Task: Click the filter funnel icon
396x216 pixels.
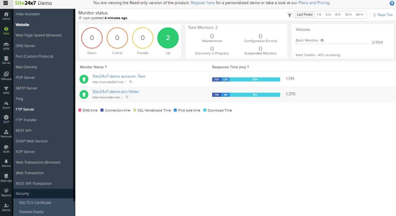Action: (x=290, y=15)
